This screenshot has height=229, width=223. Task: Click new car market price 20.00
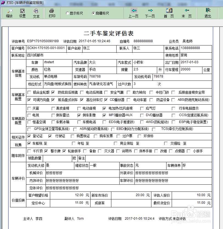click(140, 195)
